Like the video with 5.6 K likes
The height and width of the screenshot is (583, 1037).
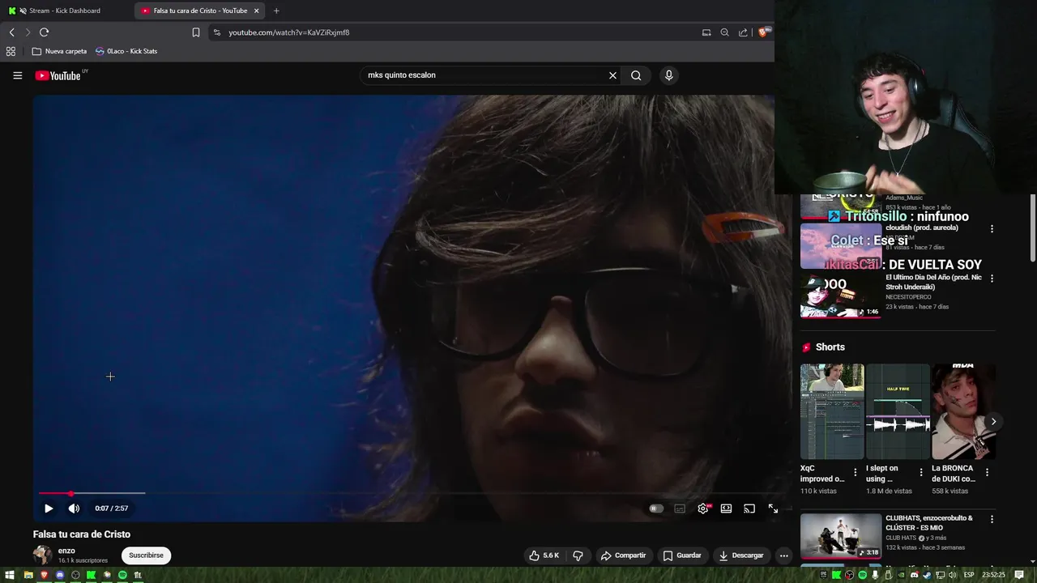pos(544,555)
